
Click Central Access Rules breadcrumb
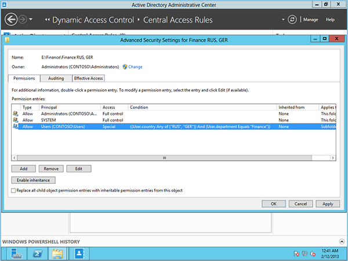pos(178,20)
